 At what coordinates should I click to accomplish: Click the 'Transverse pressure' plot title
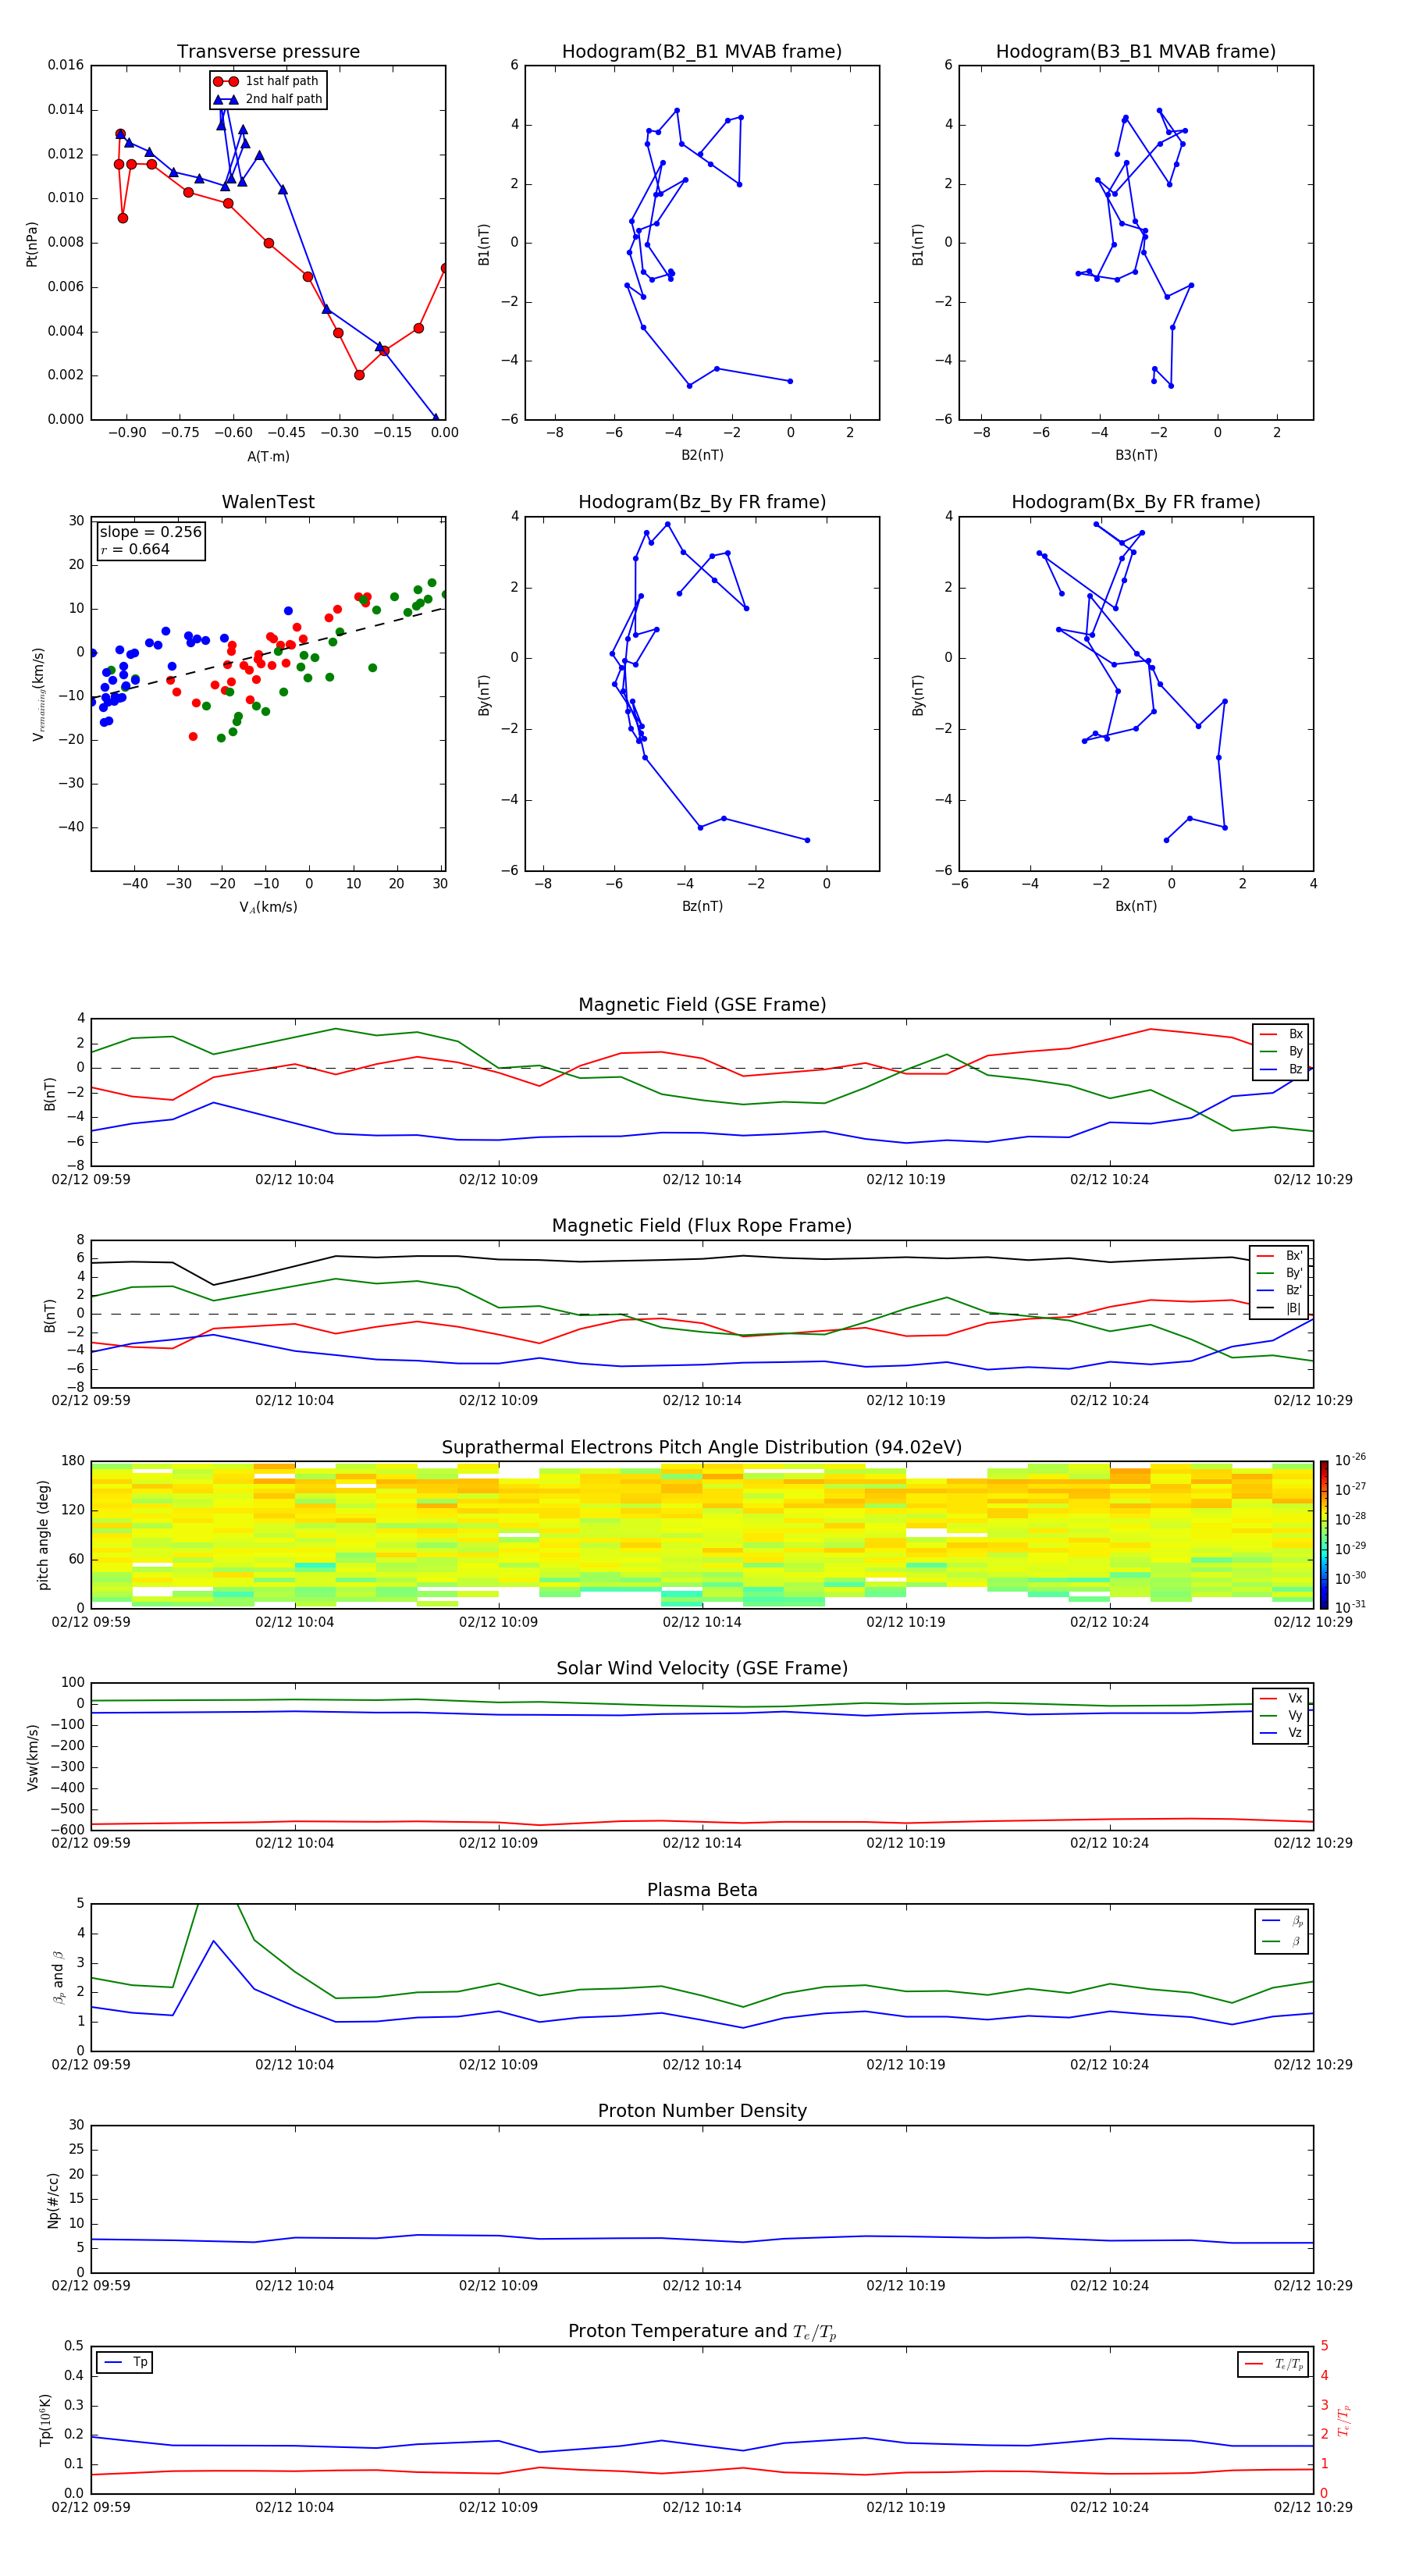[268, 51]
